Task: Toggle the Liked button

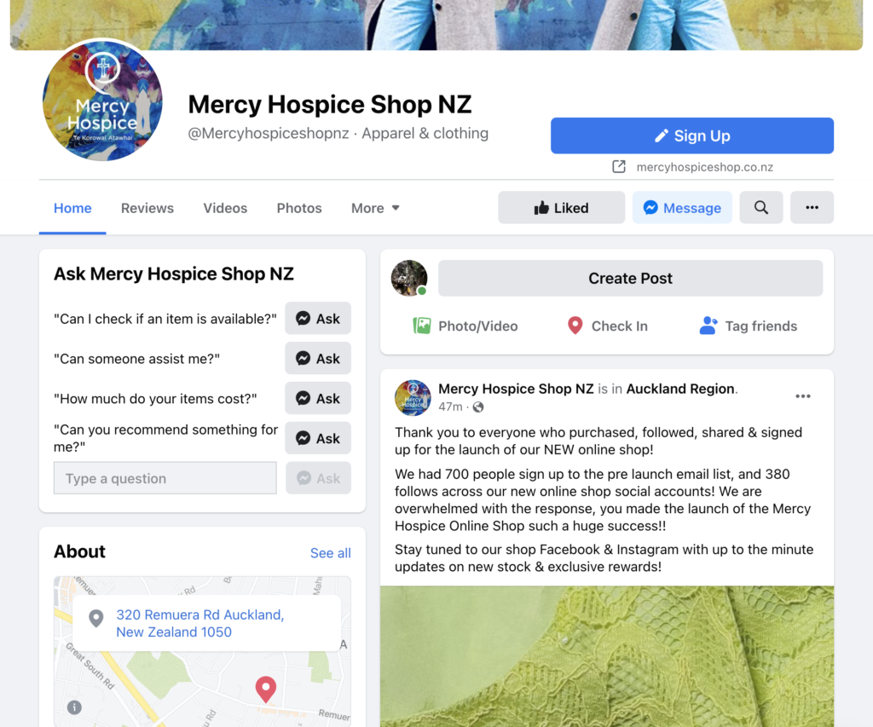Action: tap(561, 208)
